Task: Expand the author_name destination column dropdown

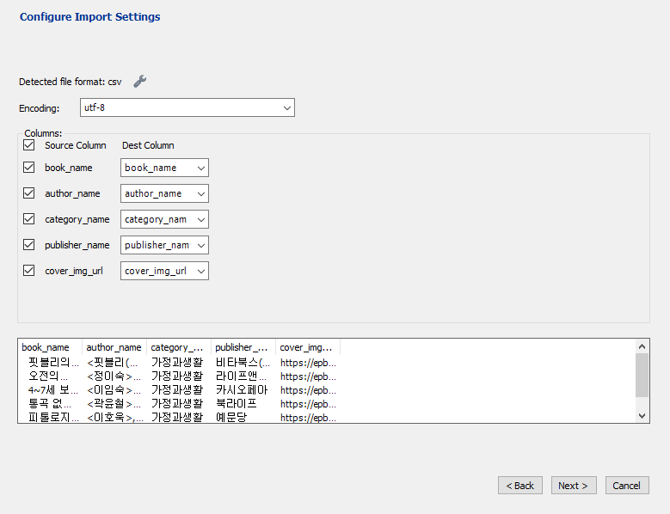Action: coord(165,193)
